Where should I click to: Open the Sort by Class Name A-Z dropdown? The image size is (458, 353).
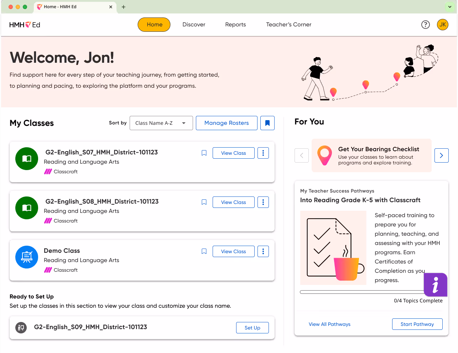161,123
